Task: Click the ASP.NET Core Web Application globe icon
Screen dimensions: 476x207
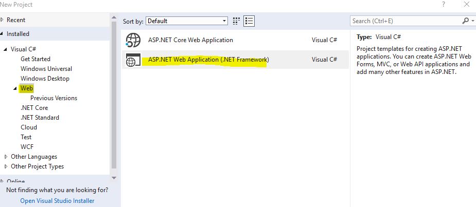Action: click(133, 40)
